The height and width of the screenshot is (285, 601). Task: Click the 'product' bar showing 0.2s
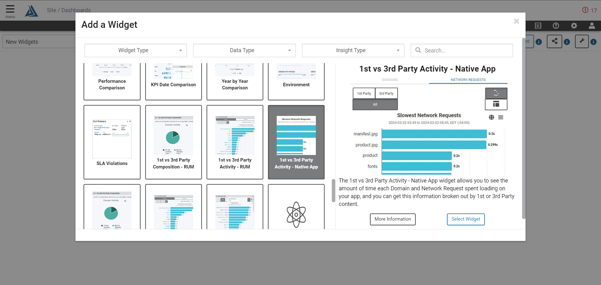point(417,156)
